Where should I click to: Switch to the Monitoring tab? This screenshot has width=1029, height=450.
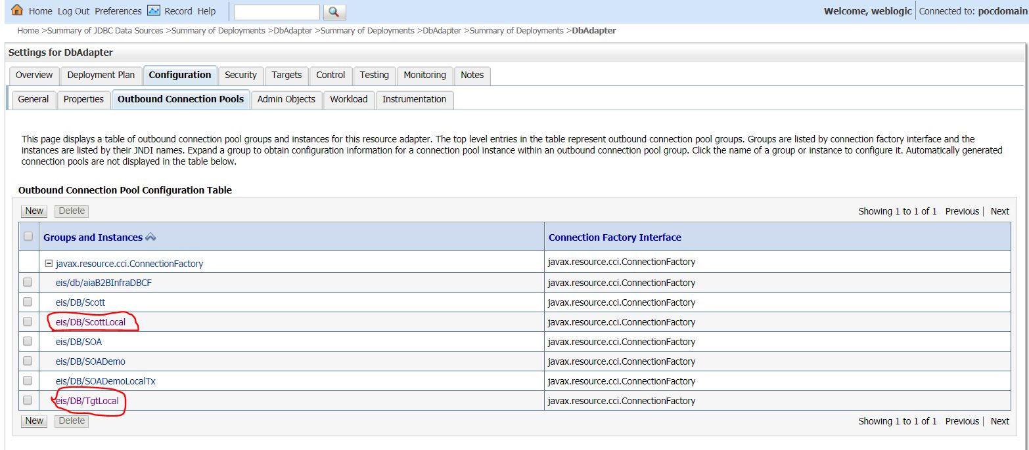pyautogui.click(x=424, y=75)
